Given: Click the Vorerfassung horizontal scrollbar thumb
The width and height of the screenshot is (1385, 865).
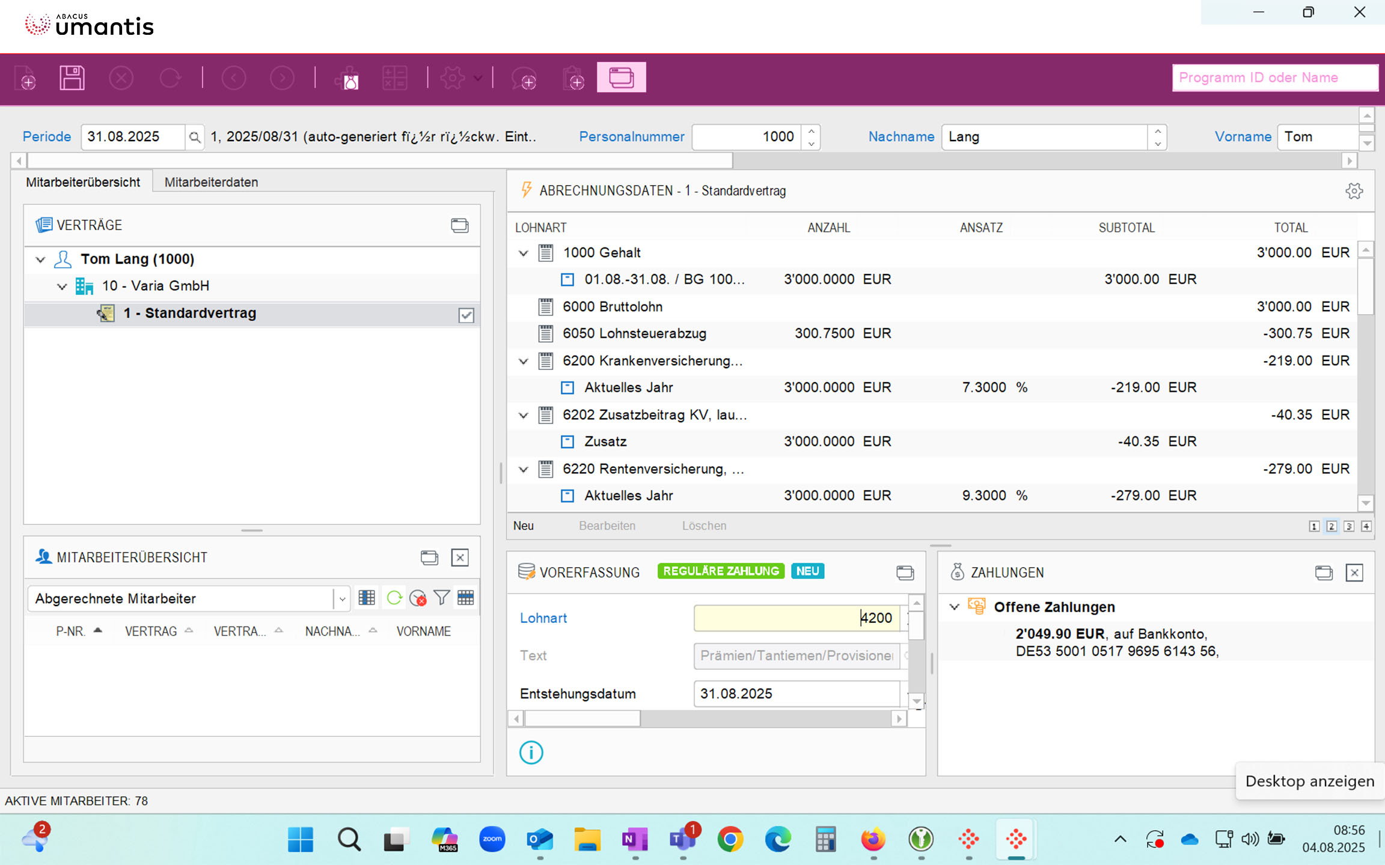Looking at the screenshot, I should pos(582,718).
